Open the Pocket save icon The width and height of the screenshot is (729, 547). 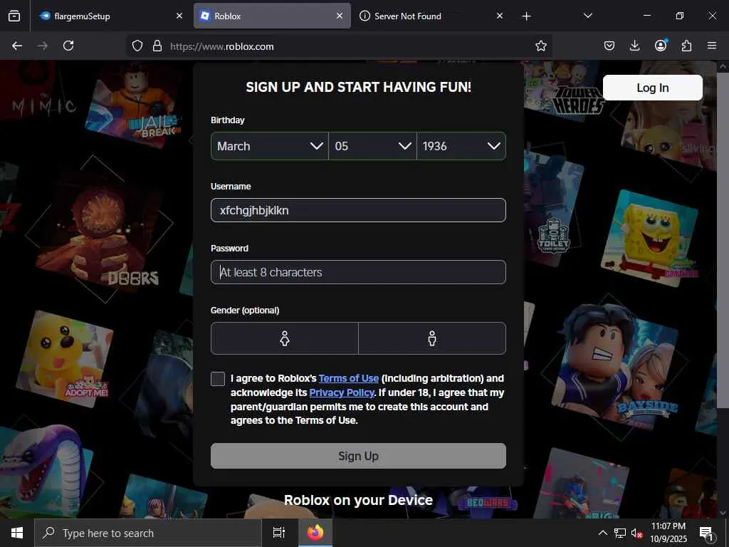point(609,46)
